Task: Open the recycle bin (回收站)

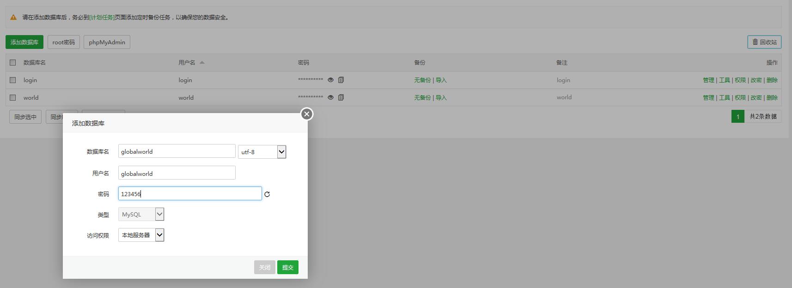Action: [764, 42]
